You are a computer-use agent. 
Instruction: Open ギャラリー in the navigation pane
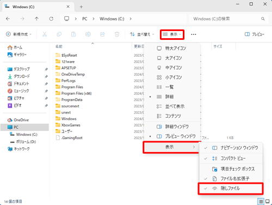[x=17, y=55]
